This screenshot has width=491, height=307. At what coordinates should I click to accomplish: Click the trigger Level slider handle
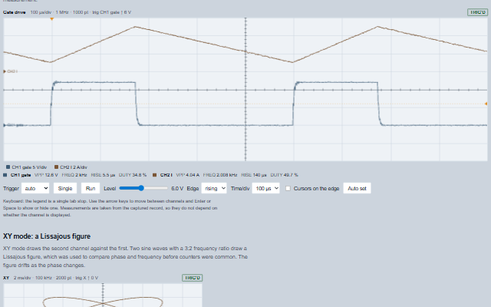click(141, 188)
